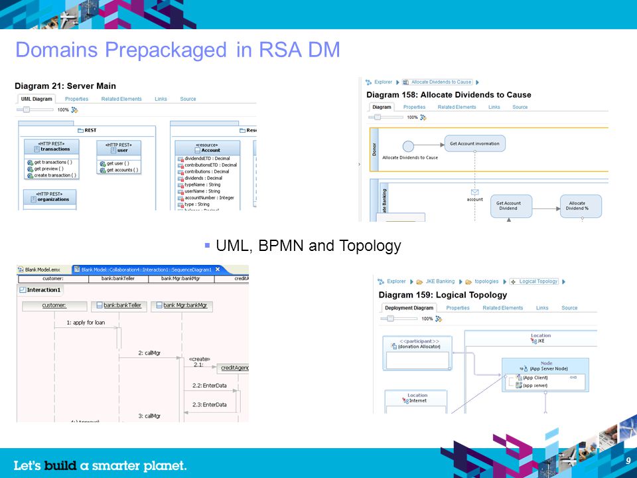637x478 pixels.
Task: Open Links tab under Diagram 21
Action: tap(161, 99)
